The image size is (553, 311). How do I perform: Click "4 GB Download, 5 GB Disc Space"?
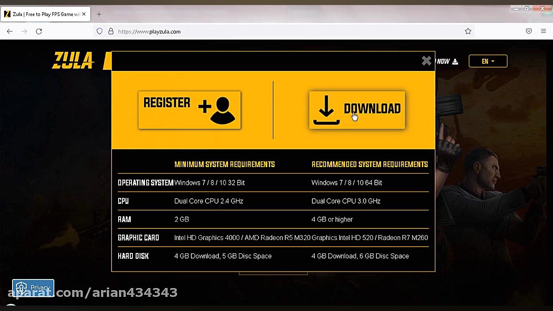pos(223,256)
